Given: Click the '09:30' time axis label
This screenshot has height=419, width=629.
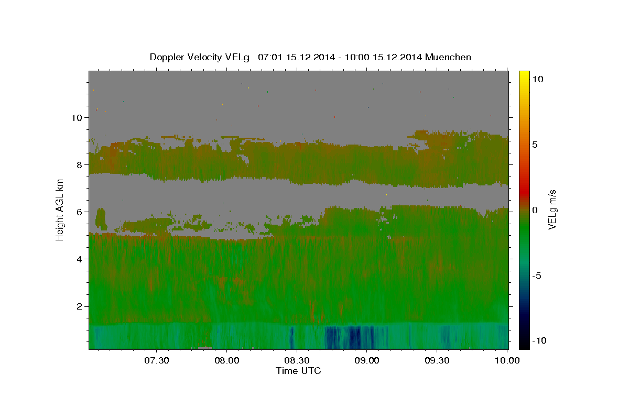Looking at the screenshot, I should [x=437, y=360].
